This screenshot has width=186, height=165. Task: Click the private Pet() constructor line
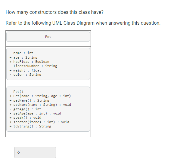coord(16,92)
